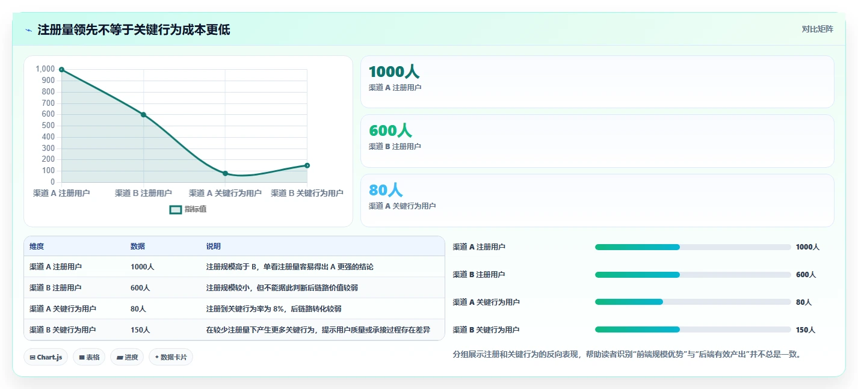Click x-axis label 渠道 B 注册用户
This screenshot has width=858, height=389.
[143, 193]
